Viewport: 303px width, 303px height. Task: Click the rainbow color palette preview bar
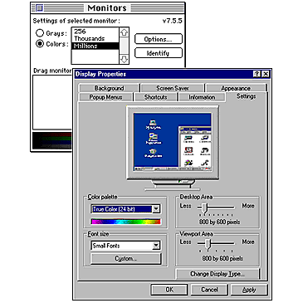click(x=125, y=222)
